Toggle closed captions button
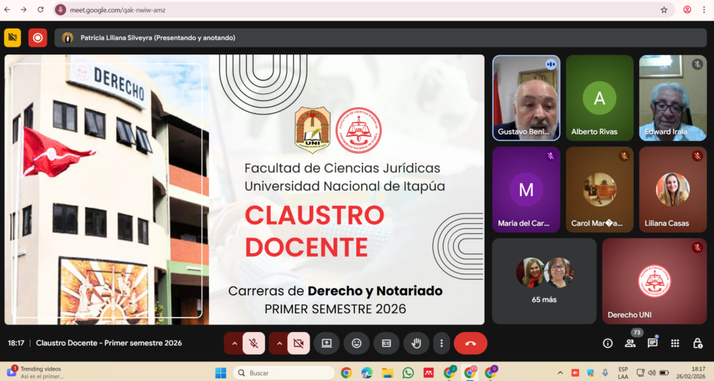714x381 pixels. click(386, 343)
